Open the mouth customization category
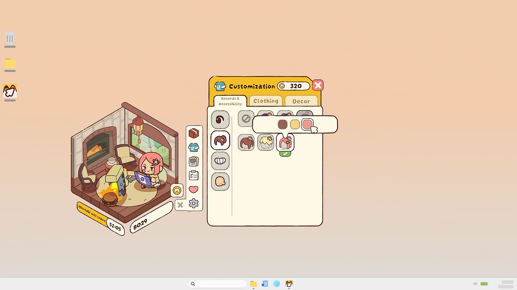Image resolution: width=517 pixels, height=290 pixels. click(x=220, y=161)
